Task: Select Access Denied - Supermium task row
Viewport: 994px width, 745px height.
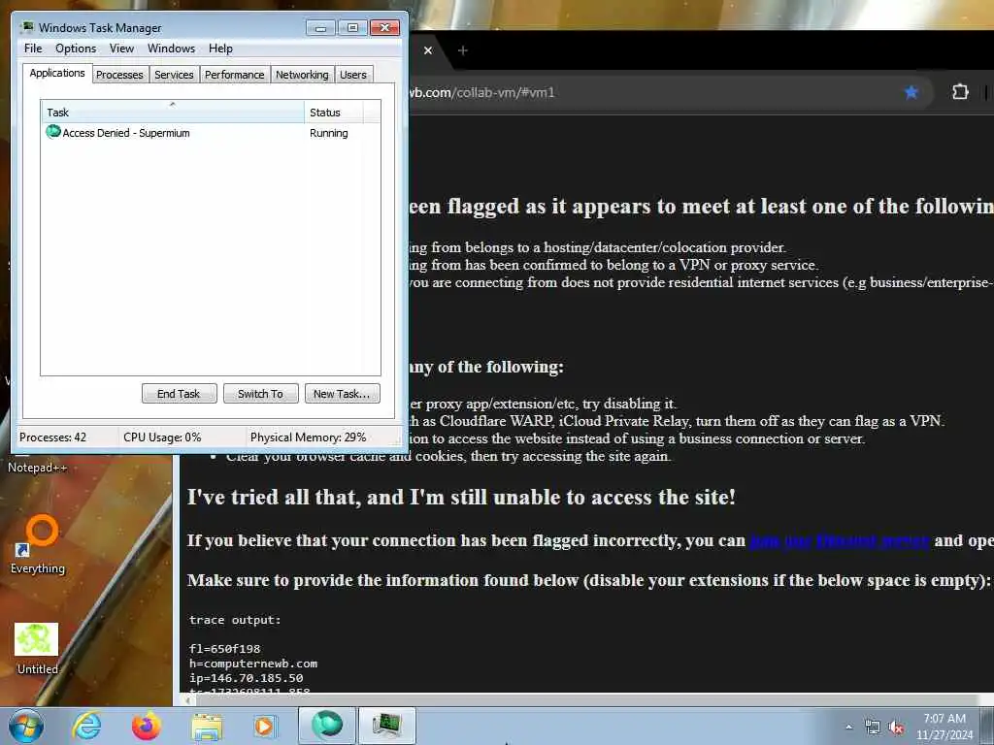Action: [211, 133]
